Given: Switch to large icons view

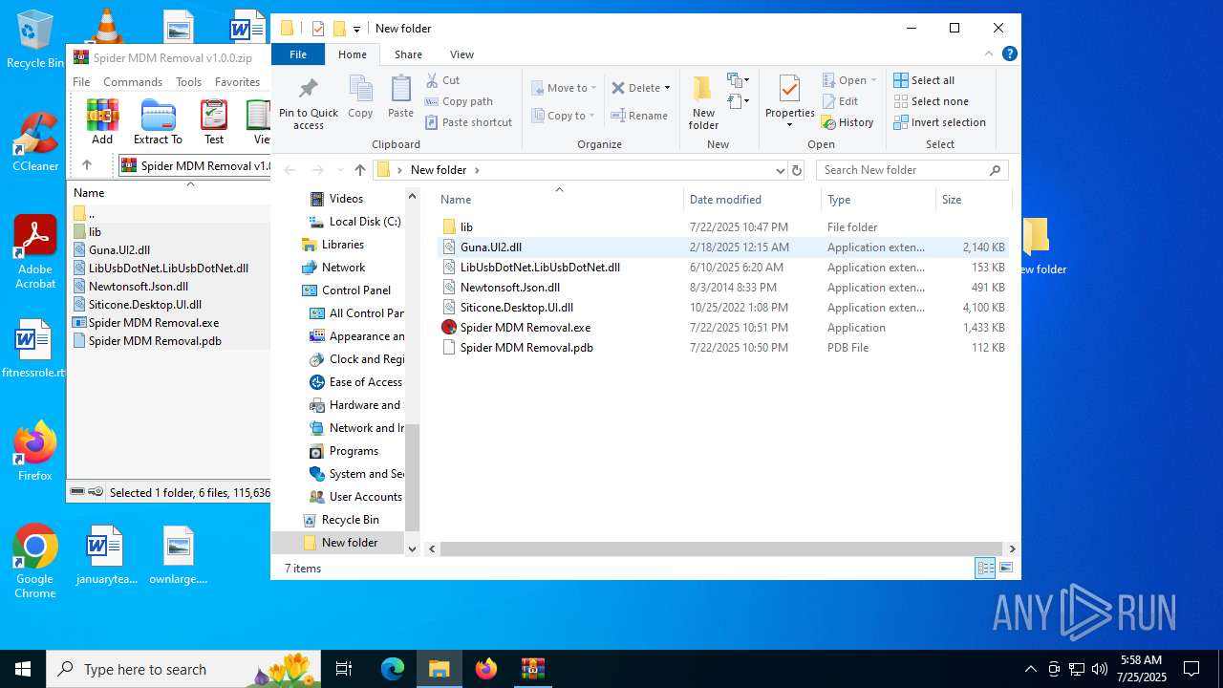Looking at the screenshot, I should coord(1005,569).
